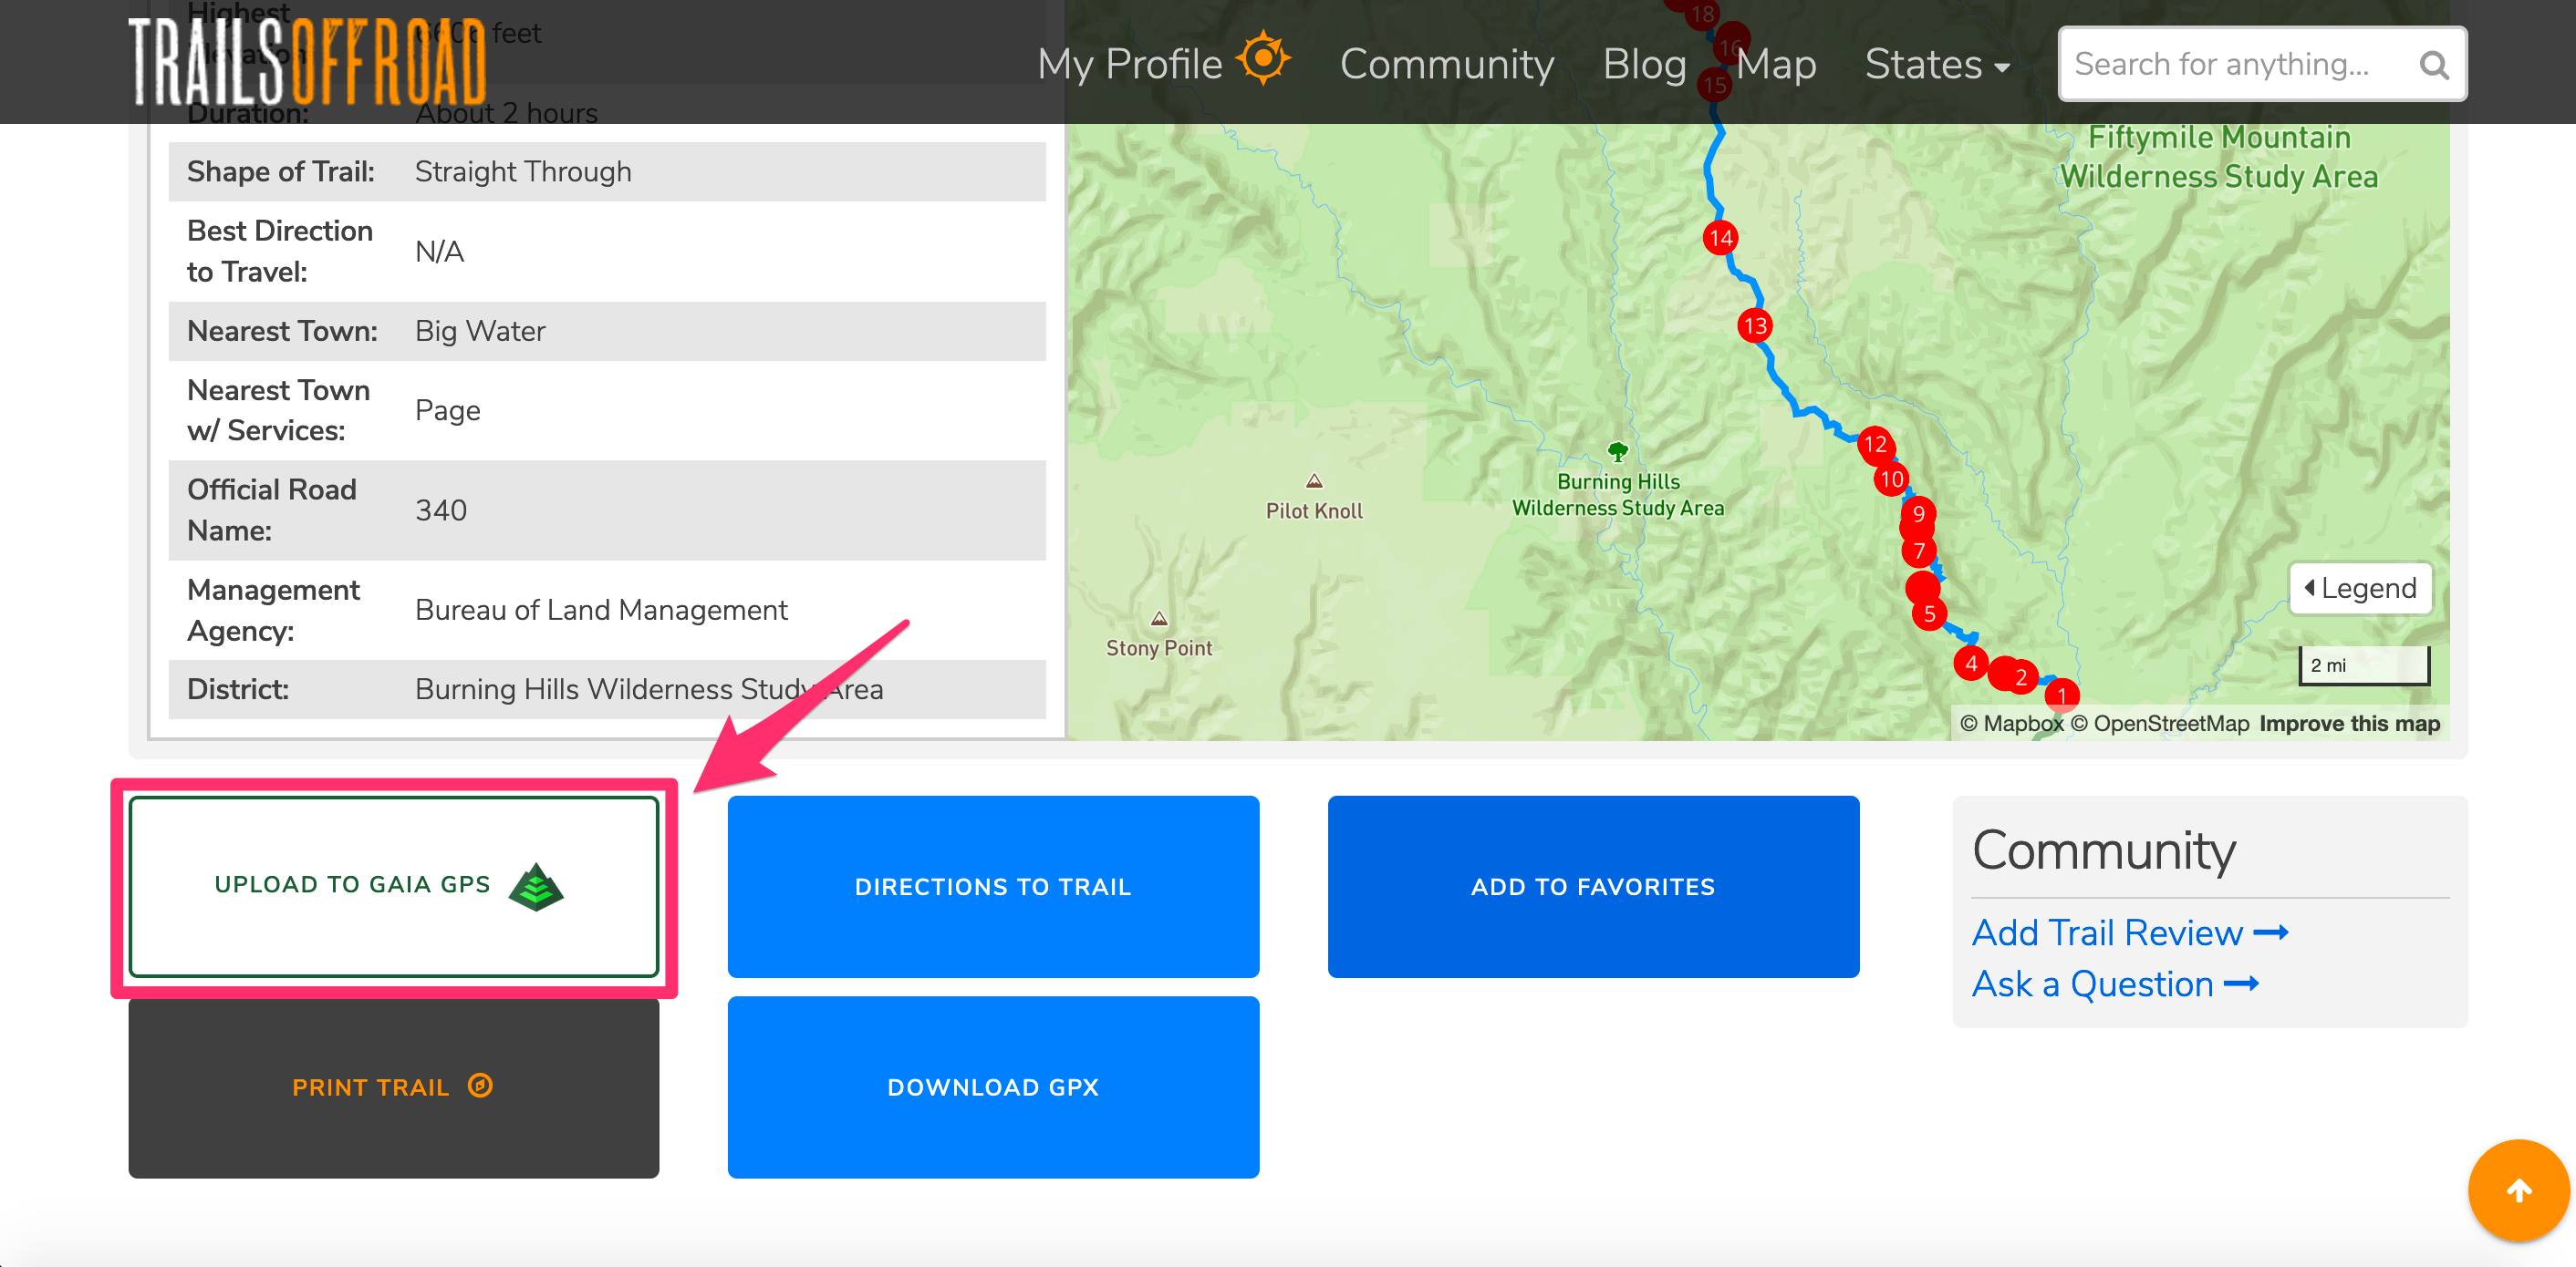Click the Print Trail compass icon

(x=480, y=1085)
